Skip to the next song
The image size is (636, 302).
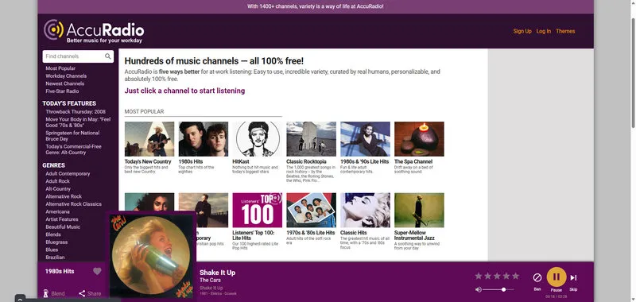click(x=573, y=277)
